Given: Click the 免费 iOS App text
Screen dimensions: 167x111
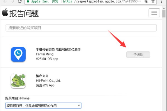Looking at the screenshot, I should click(45, 85).
